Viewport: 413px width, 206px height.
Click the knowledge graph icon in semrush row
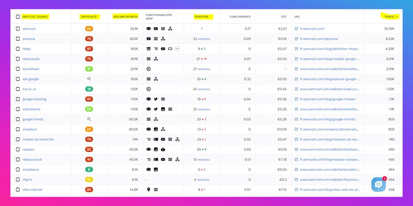tap(170, 29)
